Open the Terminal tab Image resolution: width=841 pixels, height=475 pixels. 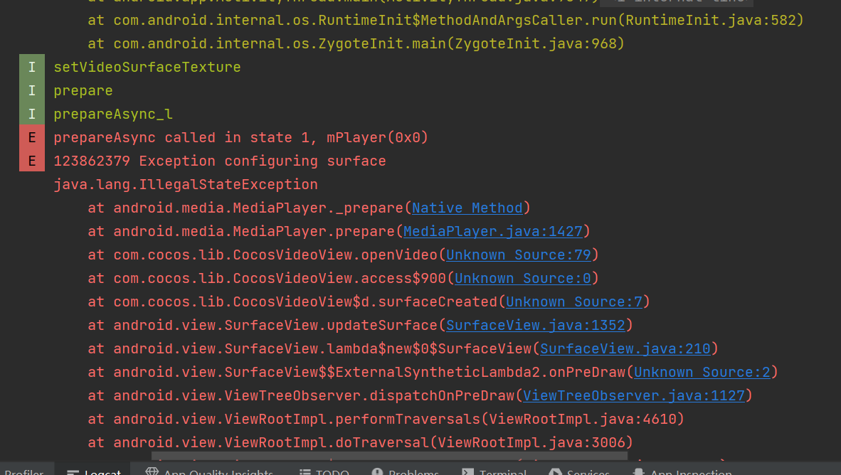click(x=494, y=471)
